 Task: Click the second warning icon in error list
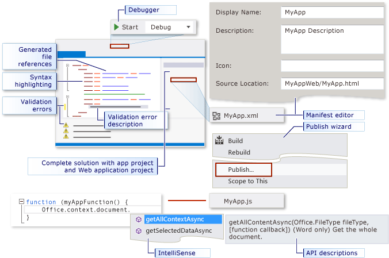click(66, 131)
